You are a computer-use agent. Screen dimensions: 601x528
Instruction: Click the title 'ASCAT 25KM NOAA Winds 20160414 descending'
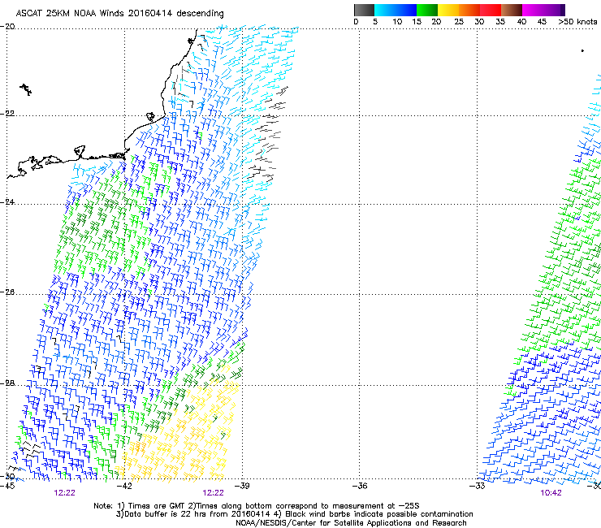(x=119, y=13)
